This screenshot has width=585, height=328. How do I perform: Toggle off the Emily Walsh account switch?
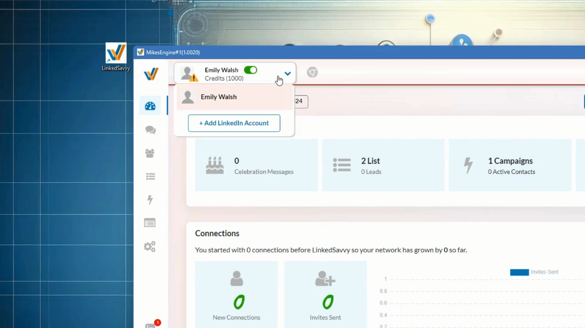click(251, 70)
